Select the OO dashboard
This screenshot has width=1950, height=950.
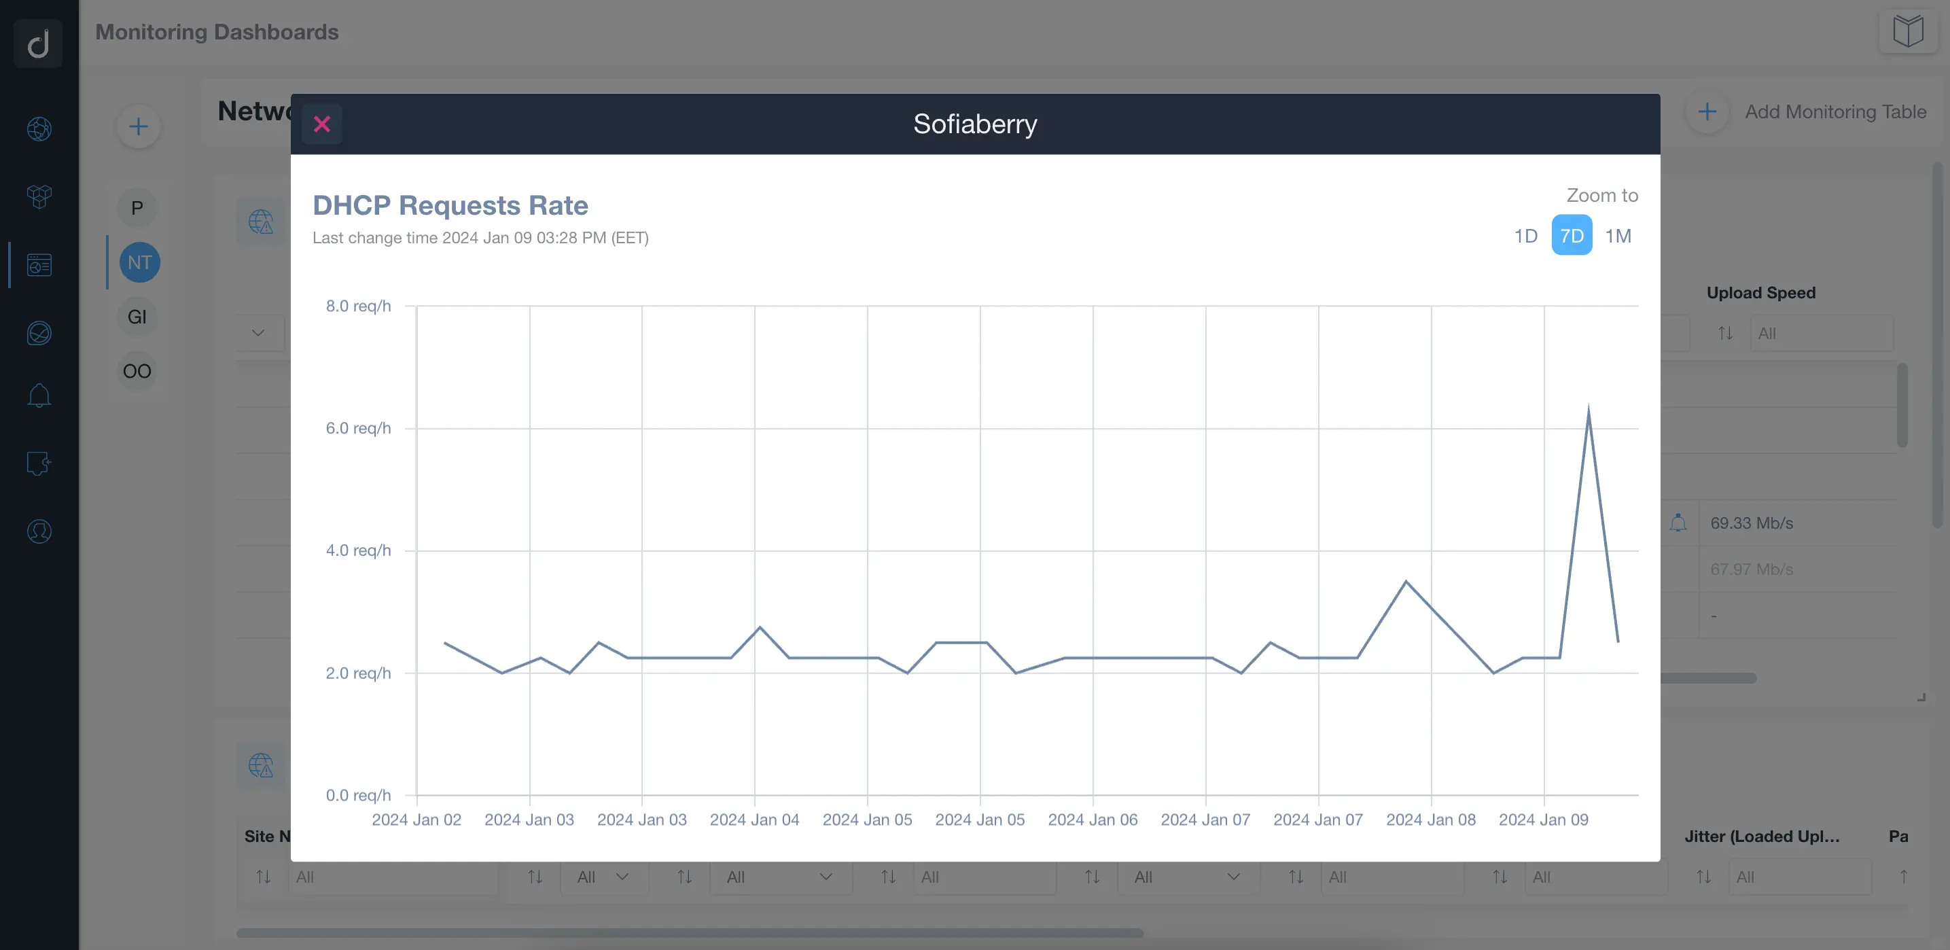pyautogui.click(x=137, y=371)
